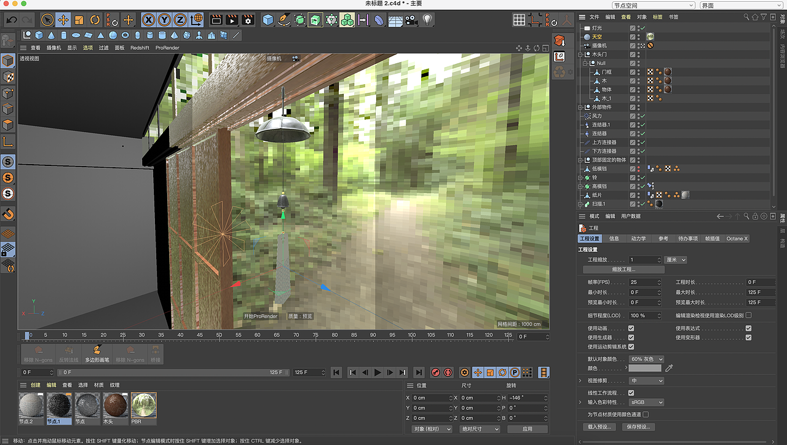787x445 pixels.
Task: Toggle the Z axis lock
Action: click(x=180, y=20)
